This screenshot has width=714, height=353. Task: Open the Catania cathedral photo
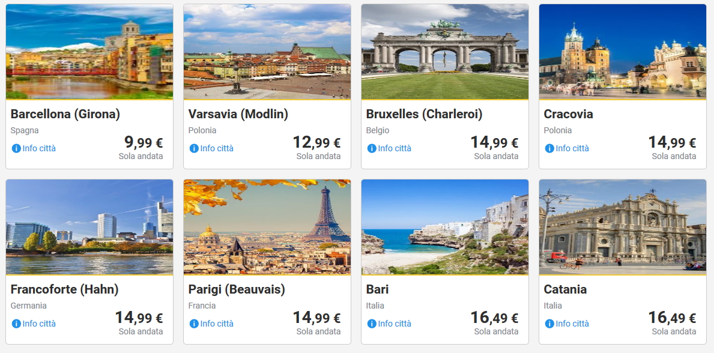pos(623,228)
